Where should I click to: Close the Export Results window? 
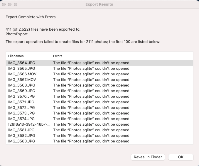(x=4, y=4)
